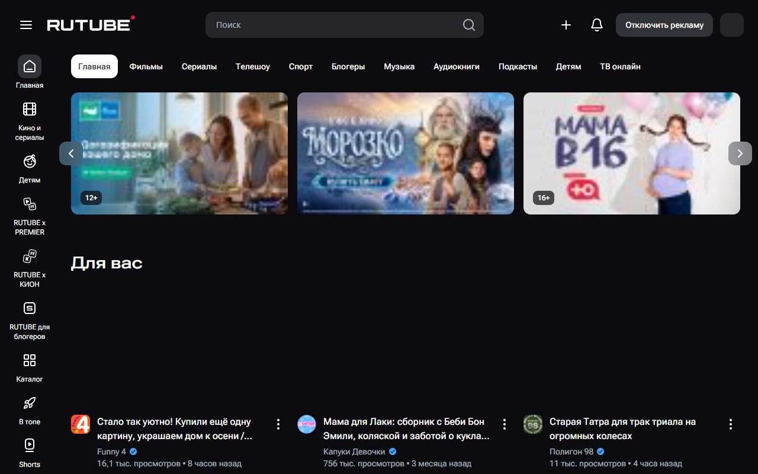The width and height of the screenshot is (758, 474).
Task: Open Shorts in the sidebar
Action: click(x=30, y=453)
